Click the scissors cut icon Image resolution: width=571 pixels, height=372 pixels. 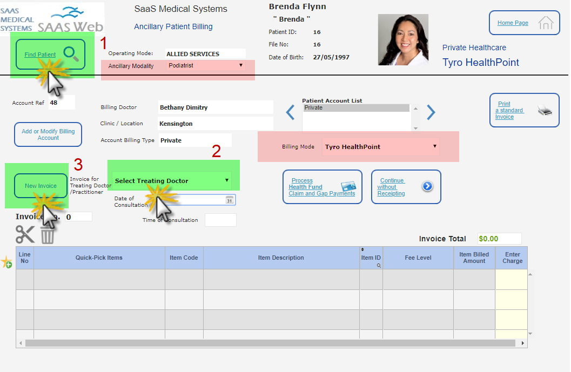tap(25, 234)
